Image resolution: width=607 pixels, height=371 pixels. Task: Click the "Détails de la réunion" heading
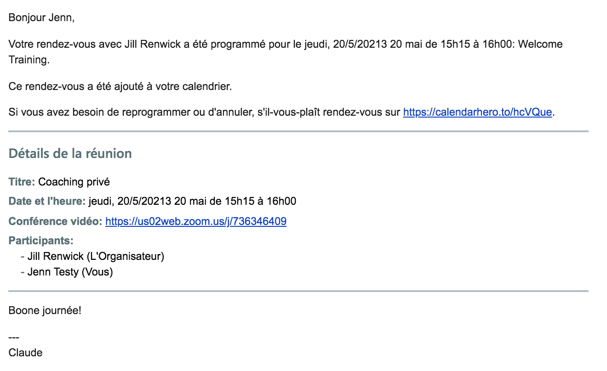point(70,153)
